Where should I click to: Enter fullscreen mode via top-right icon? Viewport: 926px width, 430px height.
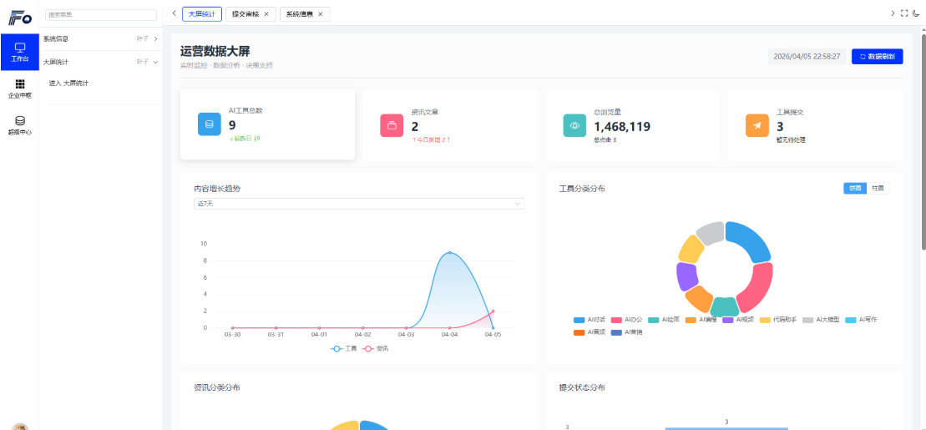coord(903,13)
